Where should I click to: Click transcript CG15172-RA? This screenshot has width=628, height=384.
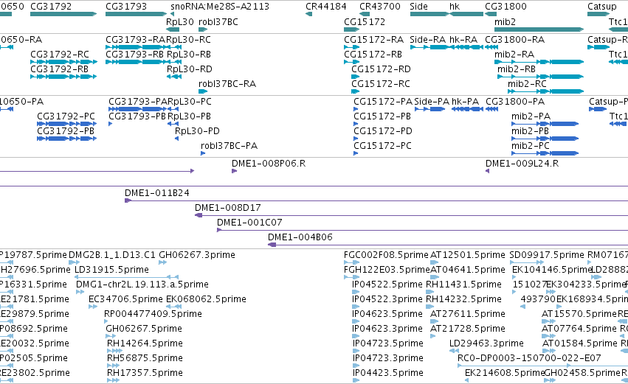point(373,40)
